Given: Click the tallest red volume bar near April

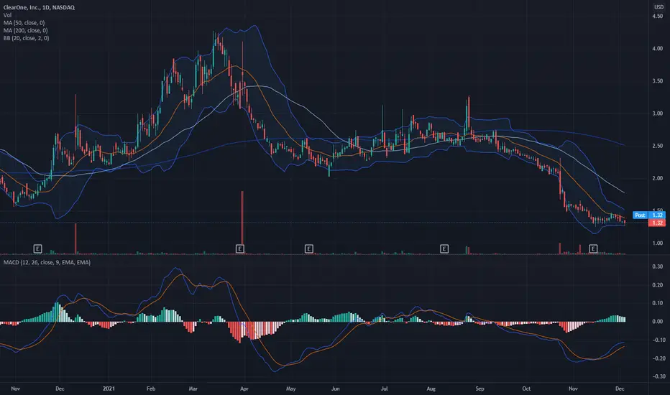Looking at the screenshot, I should click(242, 222).
